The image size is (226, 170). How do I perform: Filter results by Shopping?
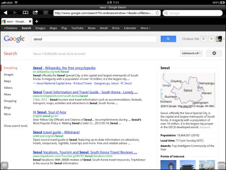[10, 101]
